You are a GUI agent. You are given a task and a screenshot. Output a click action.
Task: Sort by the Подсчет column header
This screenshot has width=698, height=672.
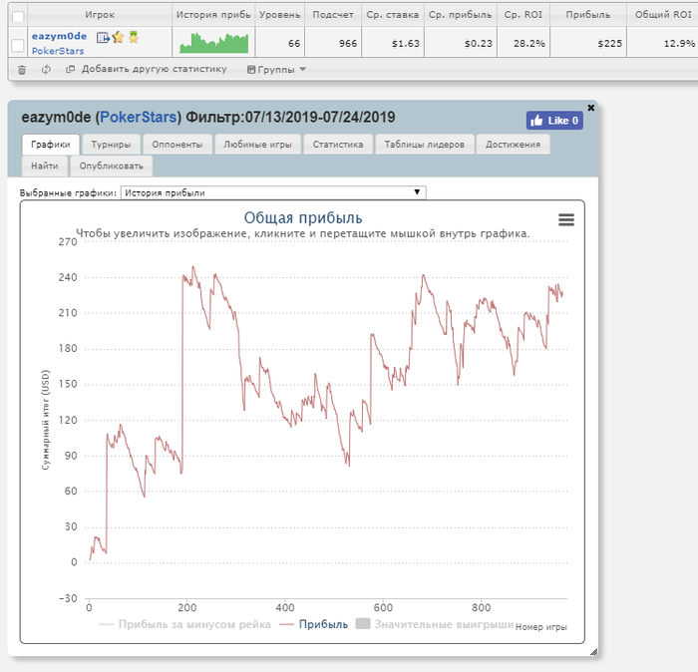point(333,15)
